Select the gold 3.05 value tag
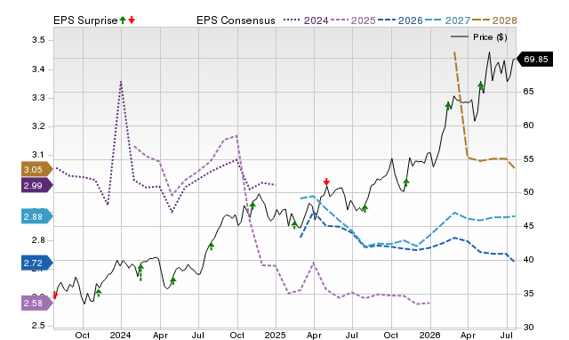 point(37,169)
